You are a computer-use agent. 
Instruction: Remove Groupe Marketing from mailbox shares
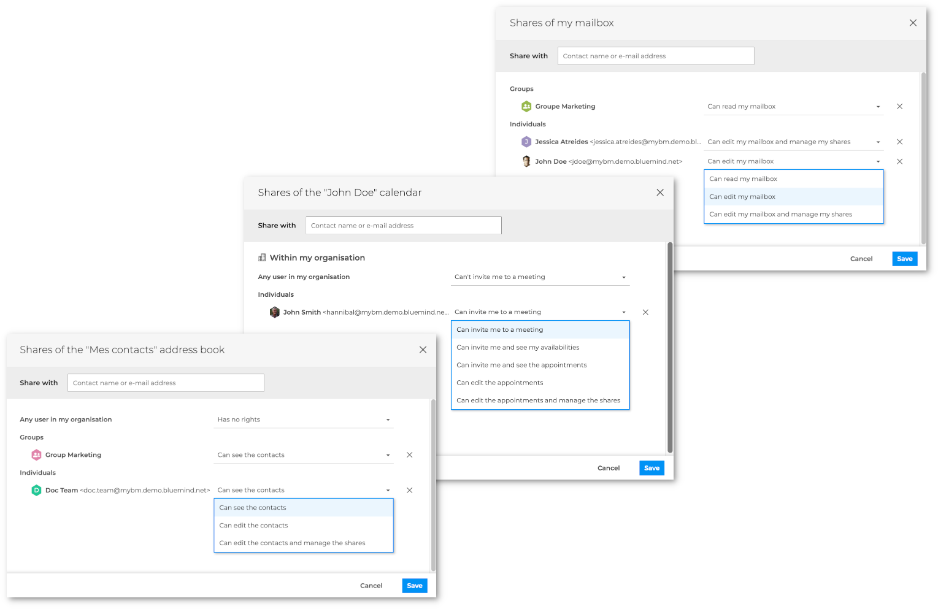pyautogui.click(x=899, y=107)
